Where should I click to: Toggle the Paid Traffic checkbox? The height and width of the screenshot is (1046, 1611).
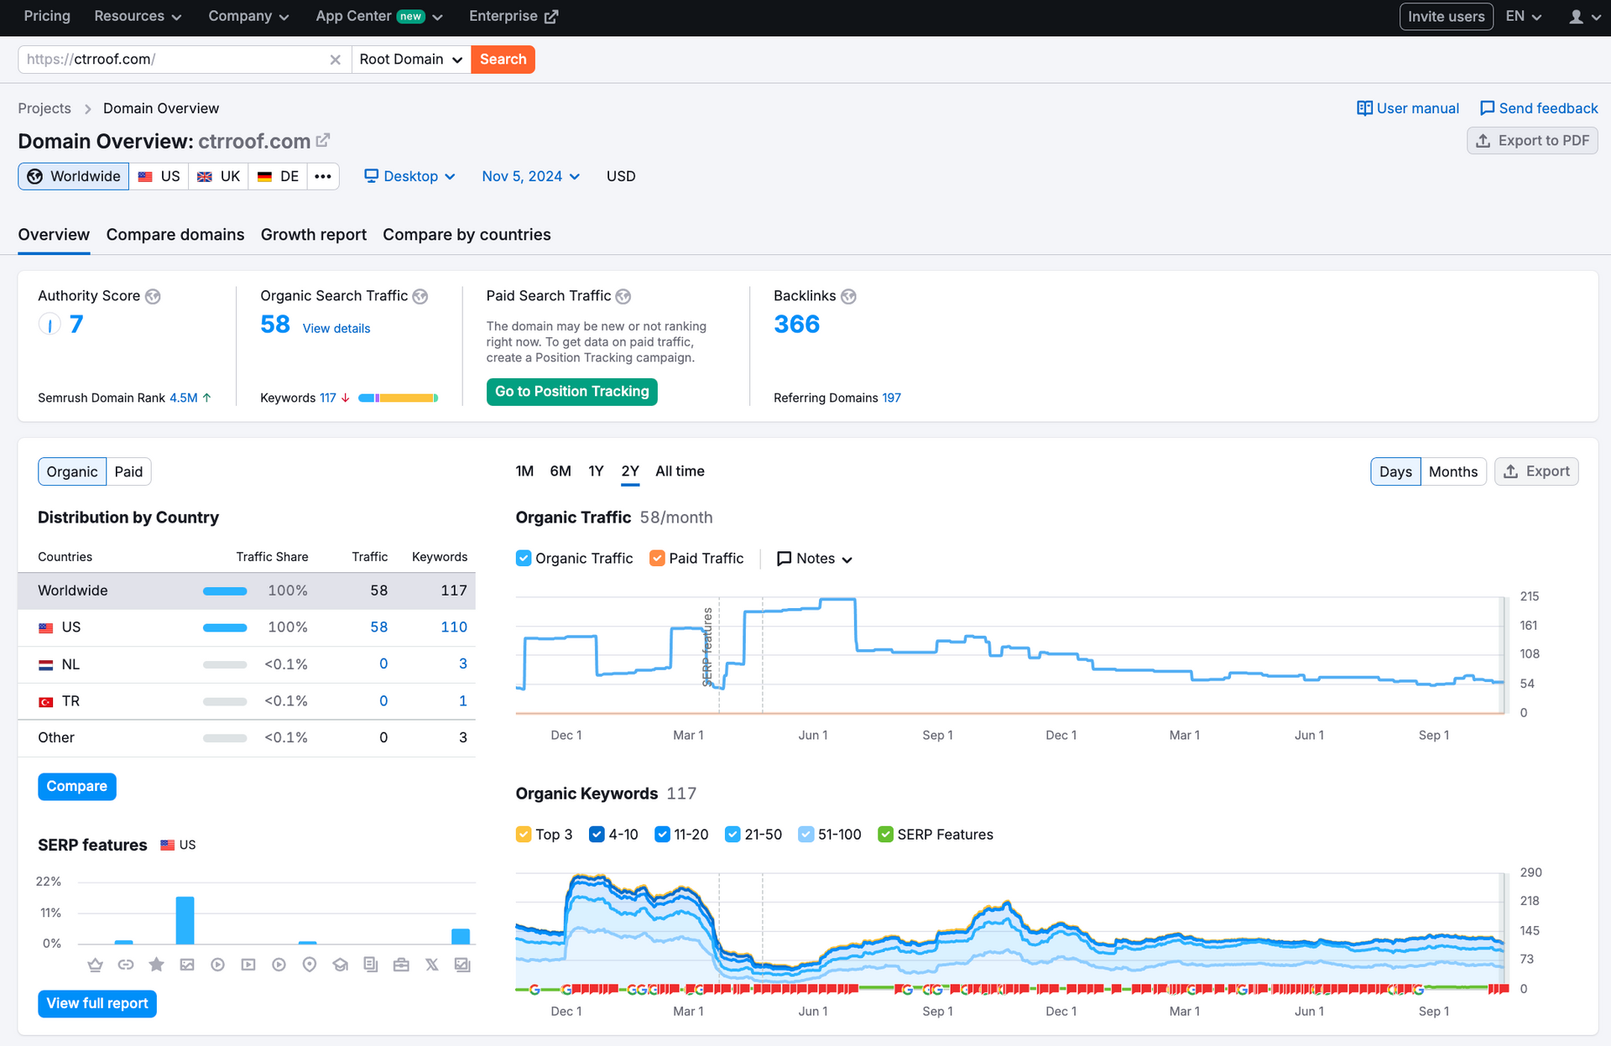click(657, 559)
